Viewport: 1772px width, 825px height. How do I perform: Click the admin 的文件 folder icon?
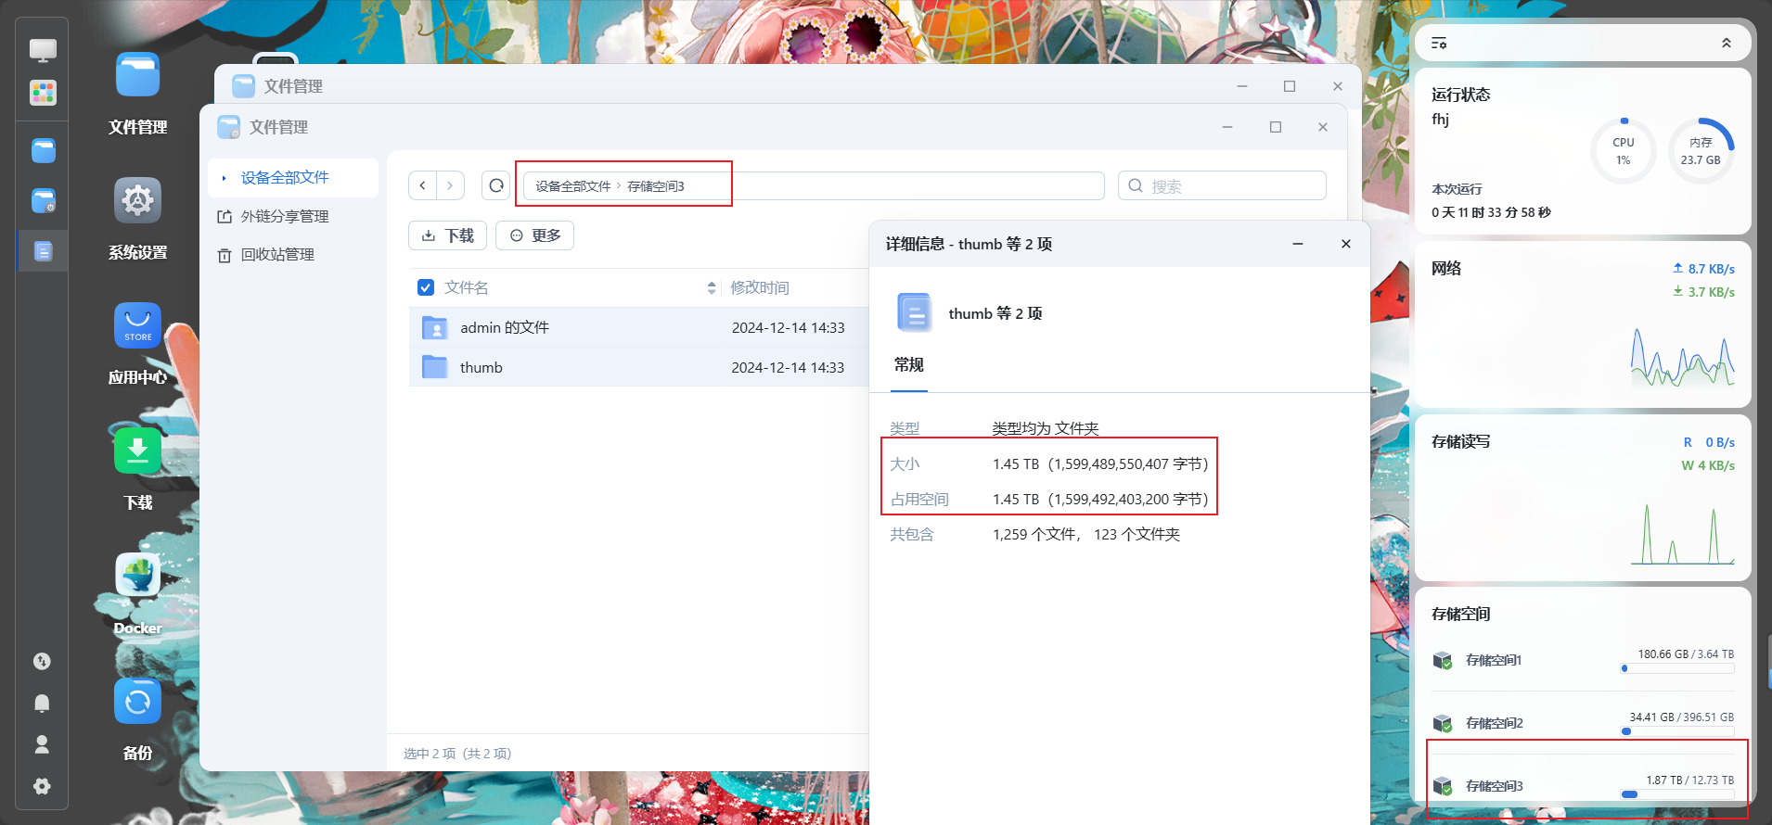click(434, 327)
